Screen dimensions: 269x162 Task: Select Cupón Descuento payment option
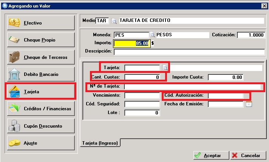(x=41, y=126)
